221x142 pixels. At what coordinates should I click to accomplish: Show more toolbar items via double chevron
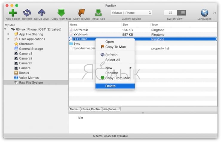pos(214,13)
